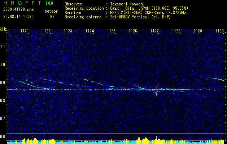This screenshot has width=227, height=144.
Task: Click the 1127 time marker
Action: (x=154, y=31)
